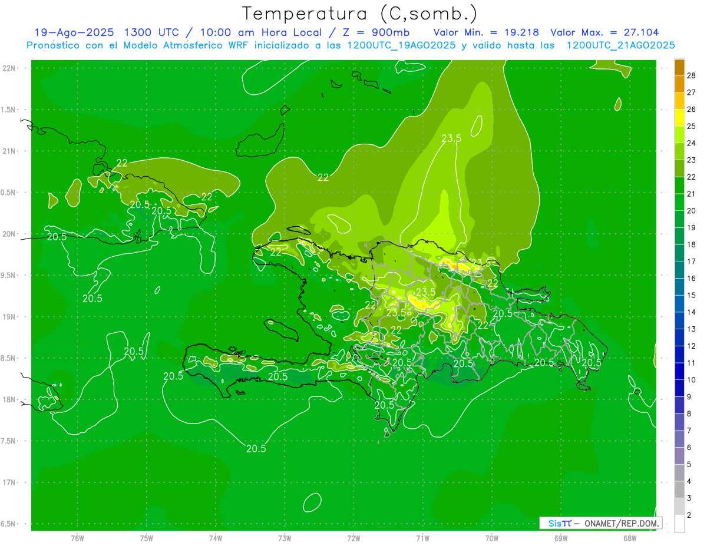Click the '71W' longitude axis label
The image size is (707, 546).
point(422,538)
